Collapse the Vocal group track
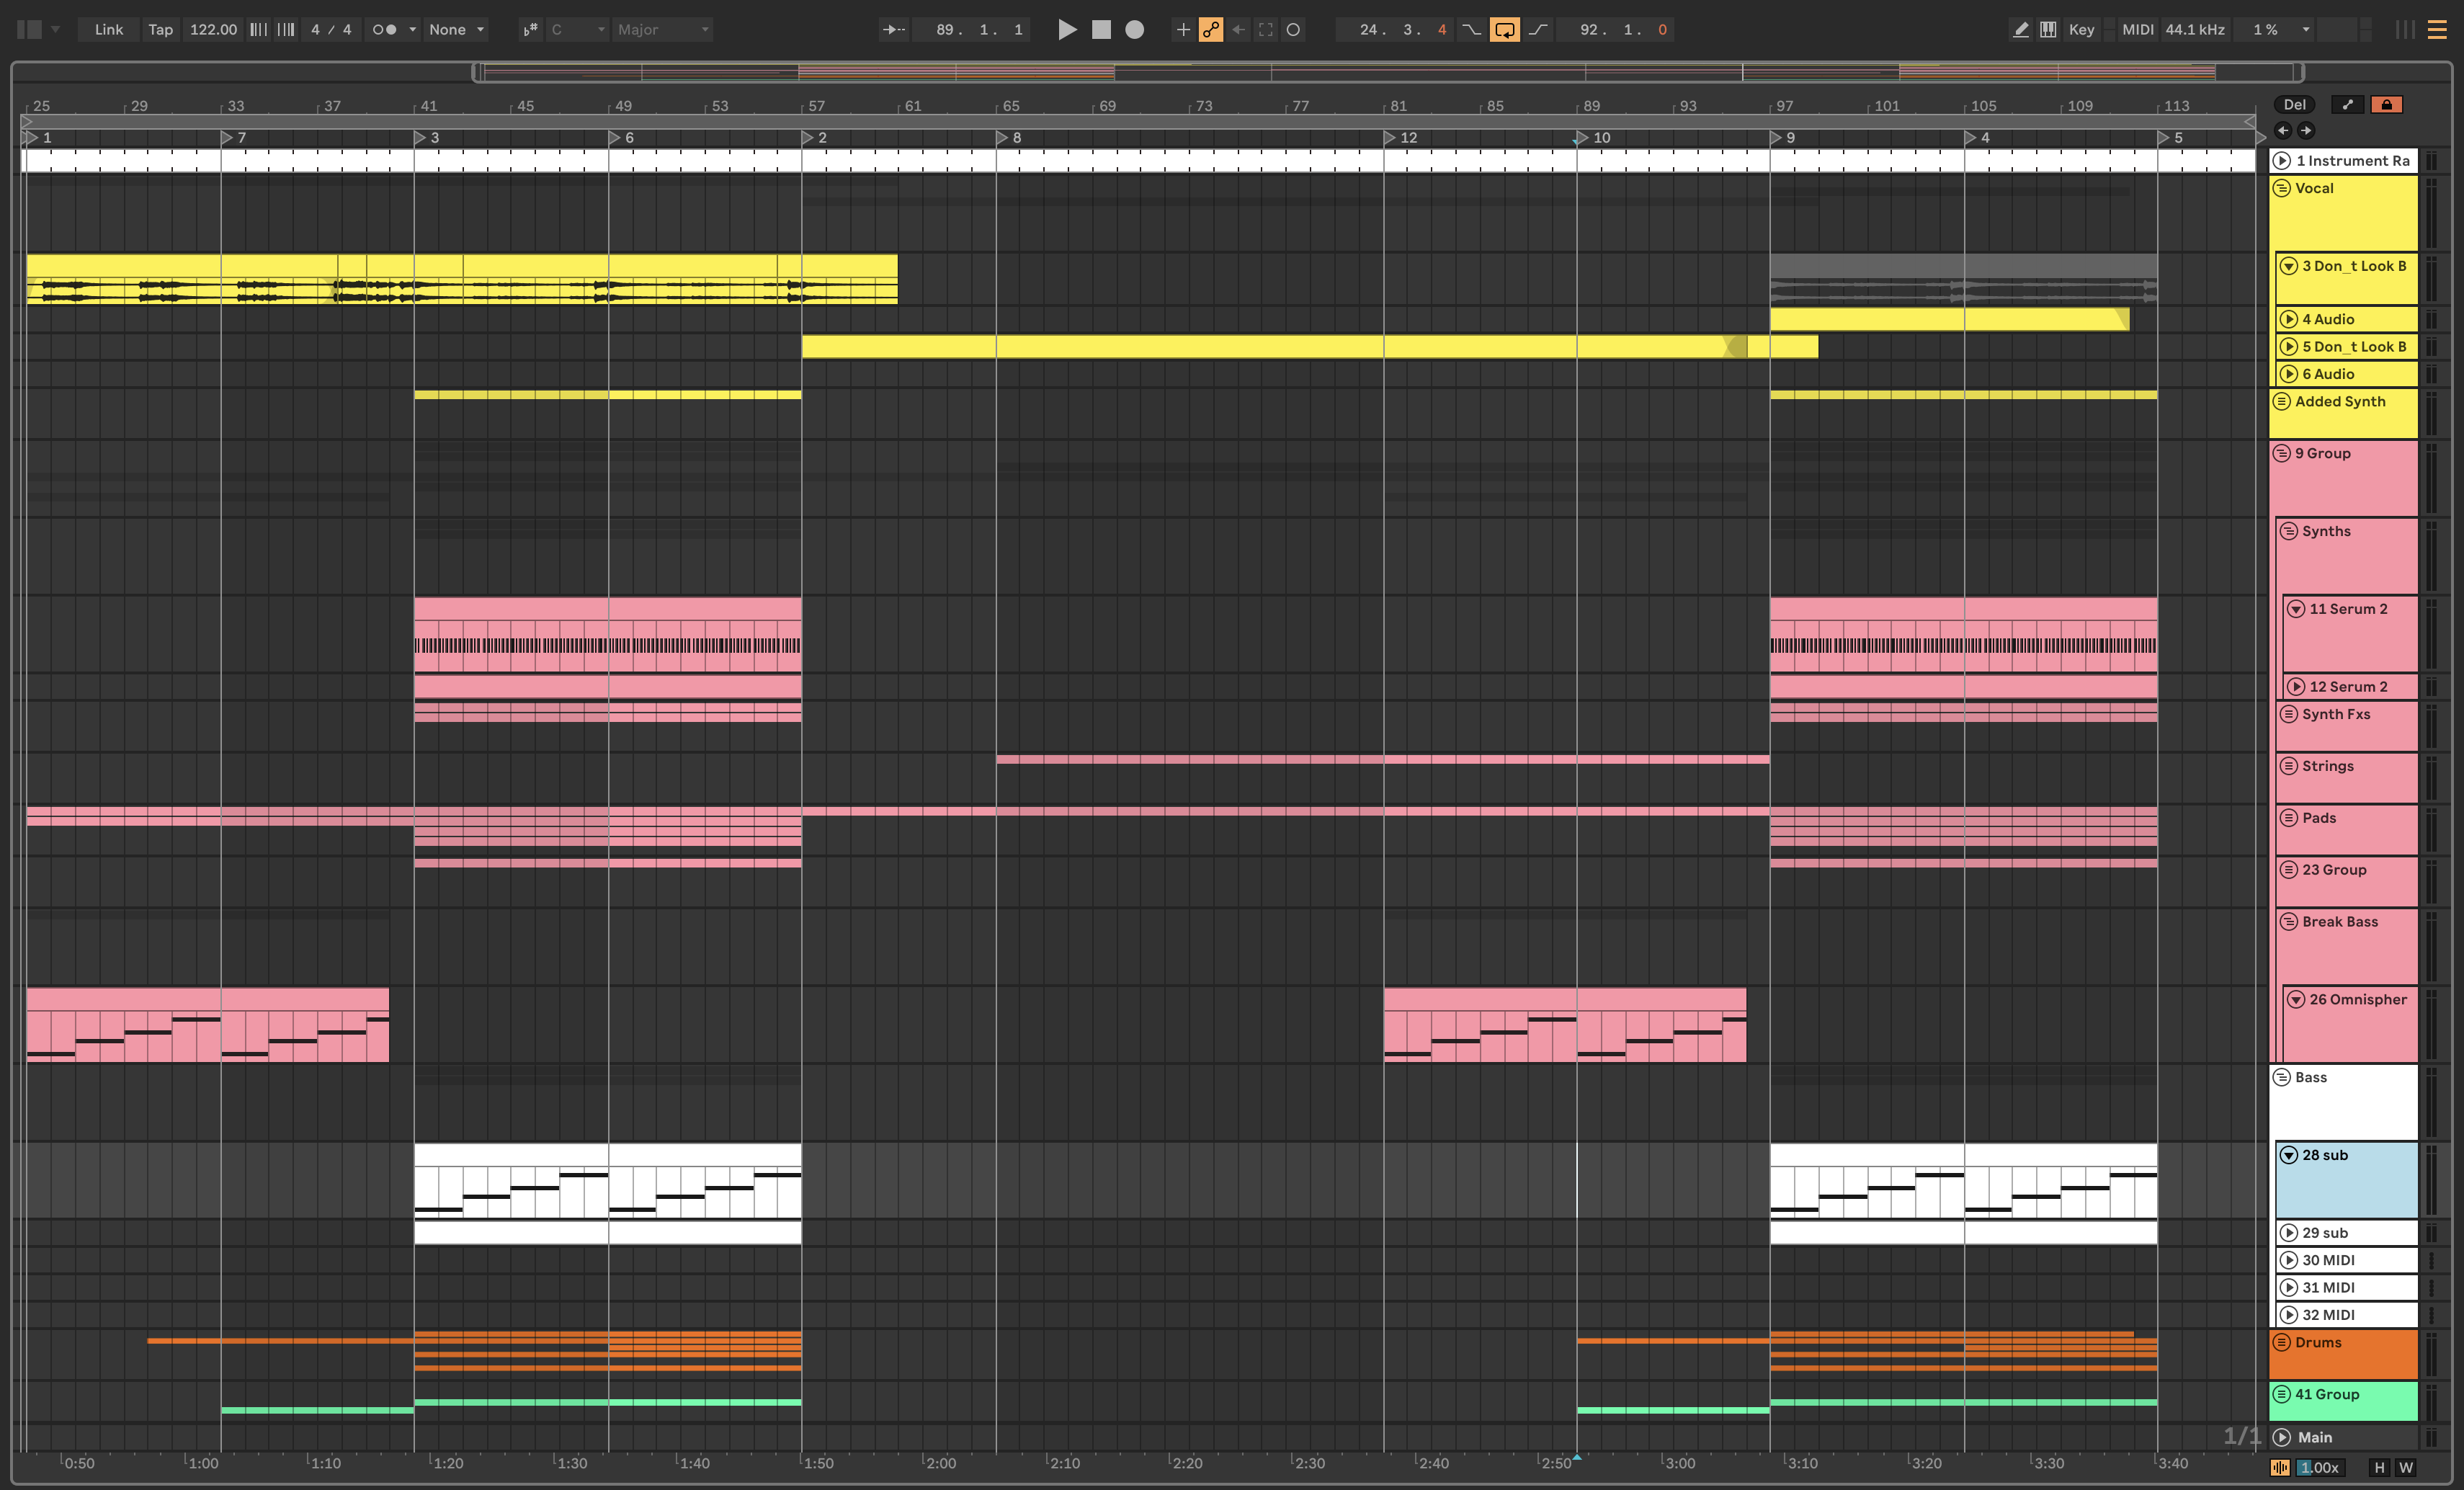Image resolution: width=2464 pixels, height=1490 pixels. pyautogui.click(x=2282, y=188)
